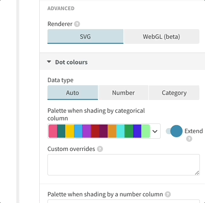This screenshot has width=205, height=203.
Task: Click the pink colour swatch in palette
Action: (53, 131)
